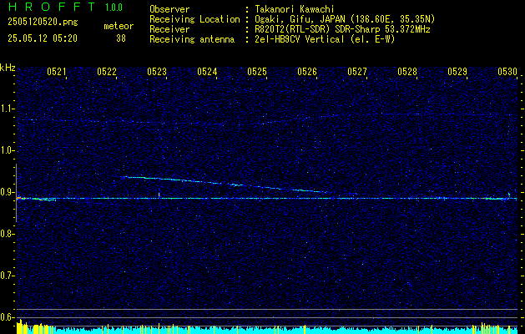
Task: Click the 0529 time marker
Action: pos(457,71)
